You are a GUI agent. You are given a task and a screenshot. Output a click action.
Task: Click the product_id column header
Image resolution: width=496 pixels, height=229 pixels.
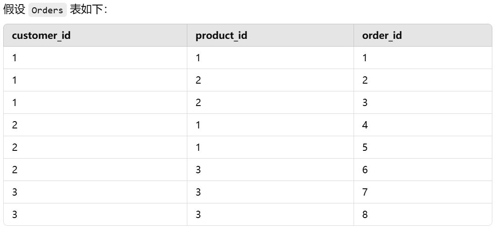tap(221, 35)
